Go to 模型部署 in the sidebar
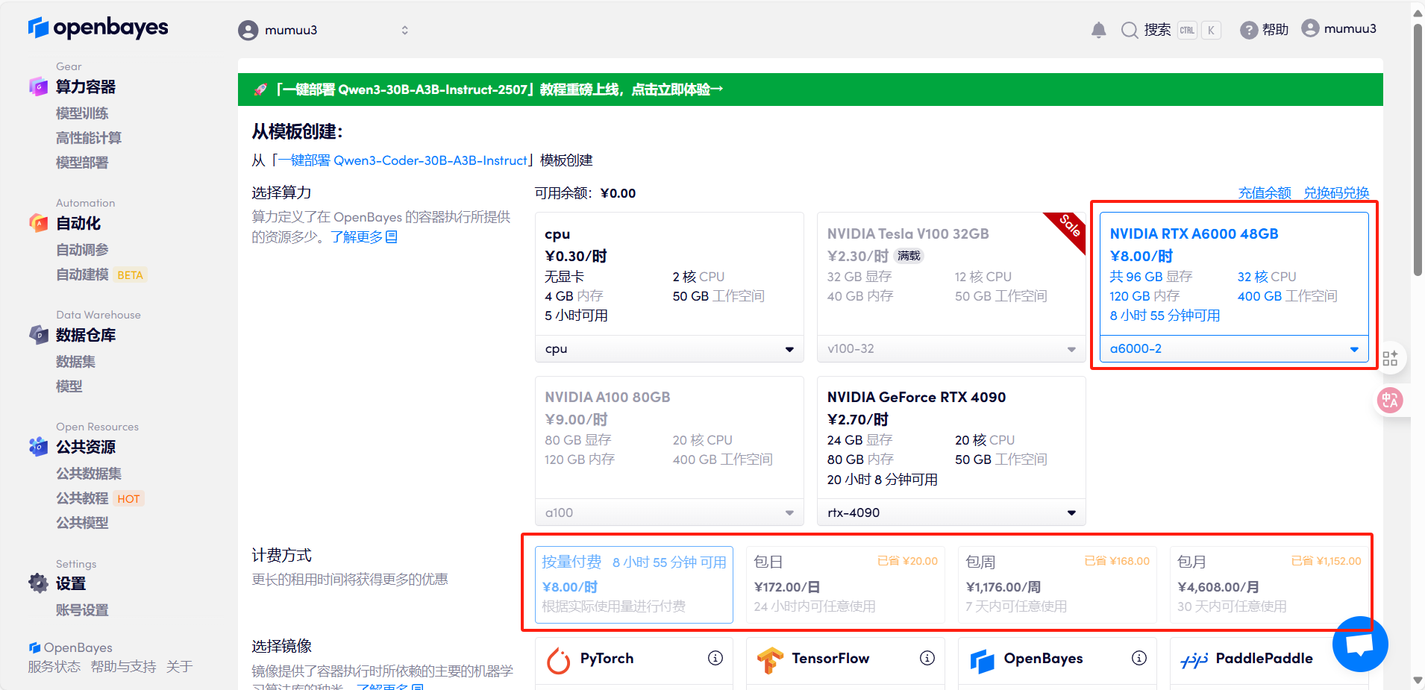Screen dimensions: 1425x690 click(82, 163)
